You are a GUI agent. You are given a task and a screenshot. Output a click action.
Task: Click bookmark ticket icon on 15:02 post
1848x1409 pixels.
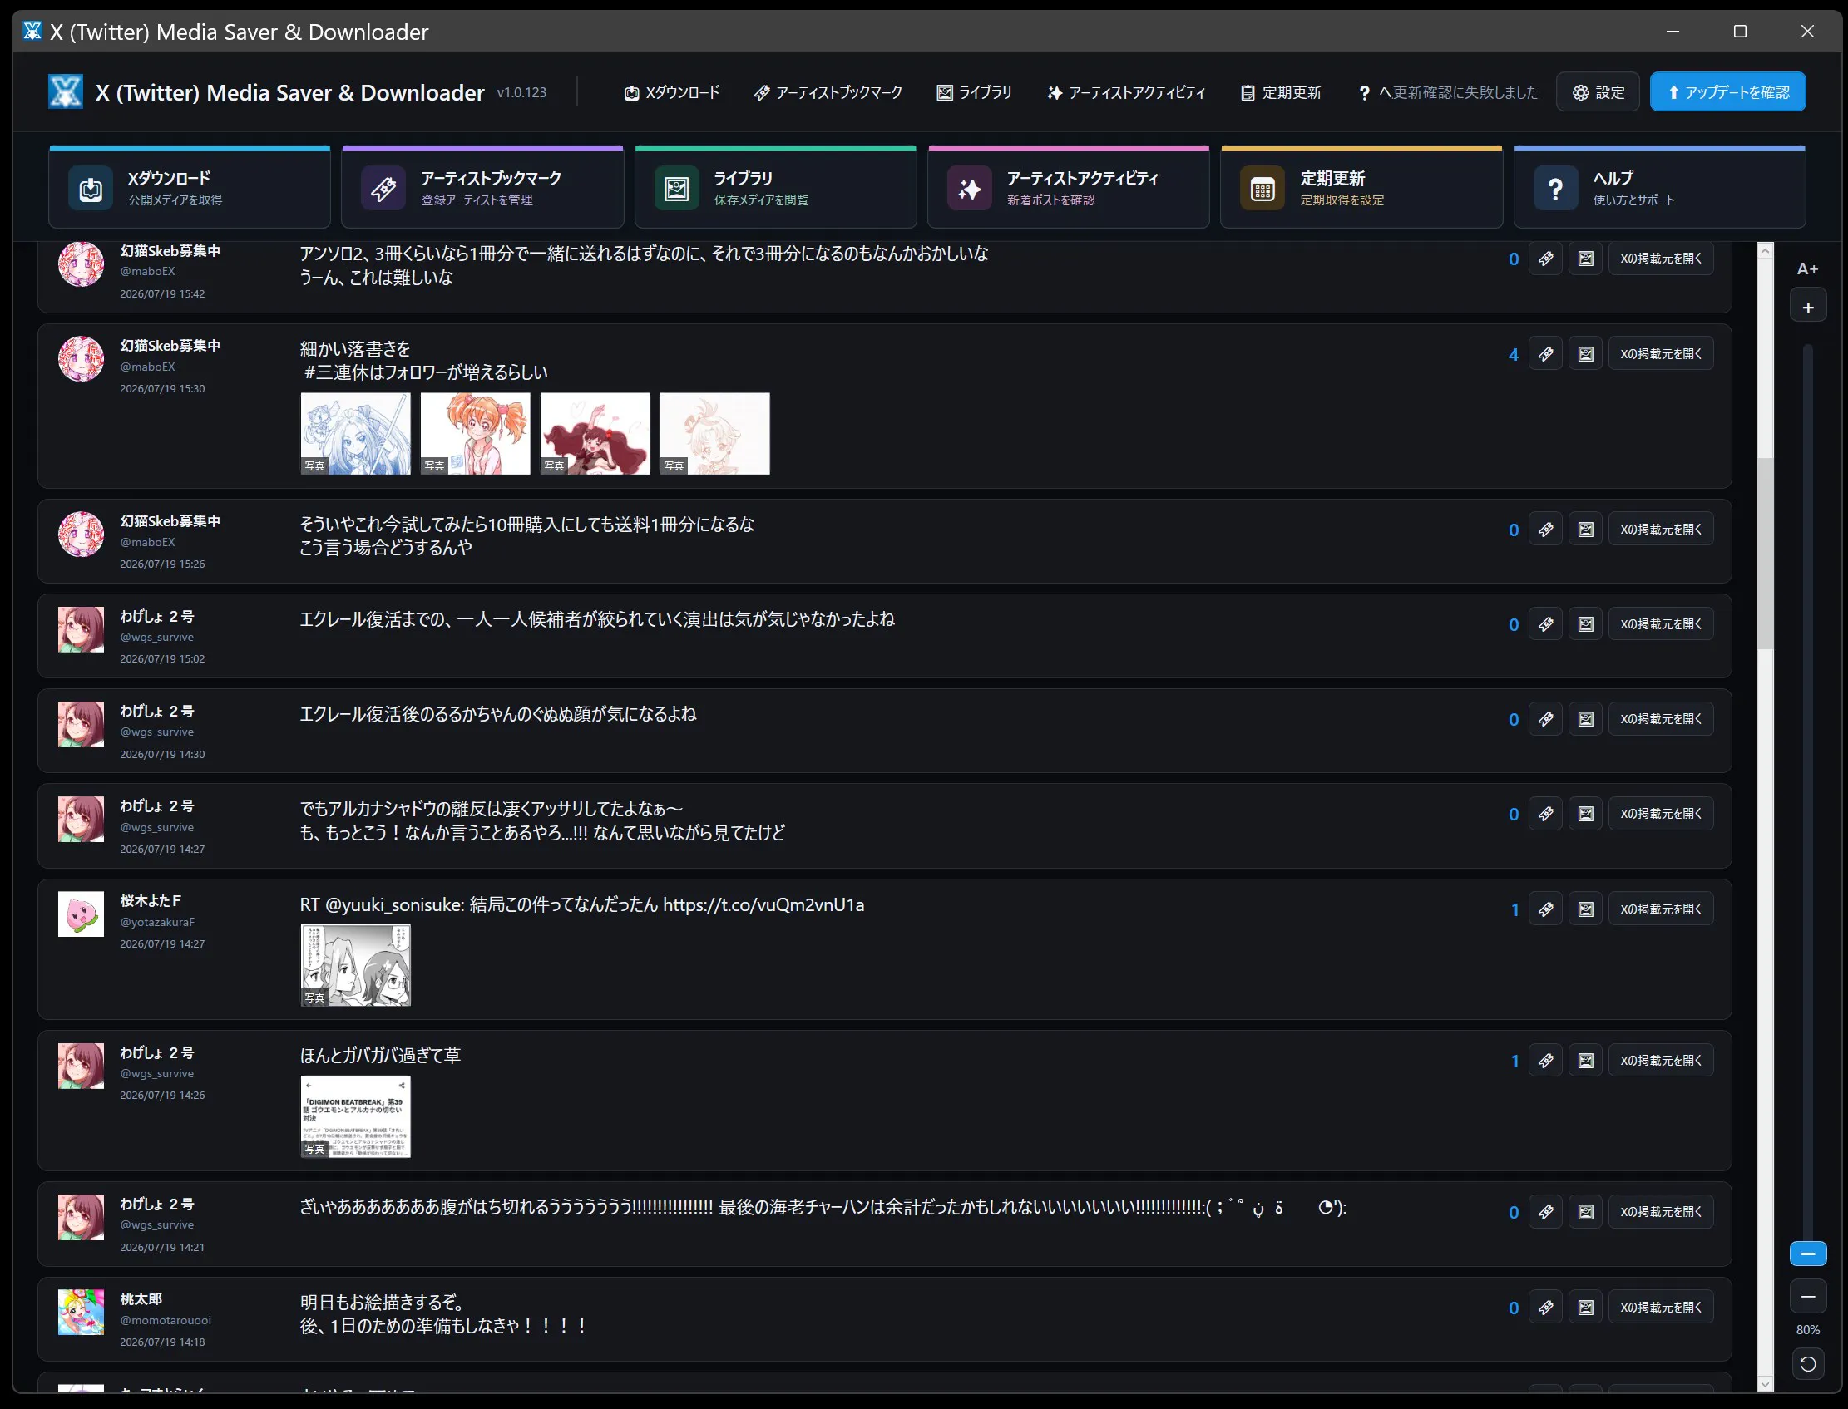1545,624
